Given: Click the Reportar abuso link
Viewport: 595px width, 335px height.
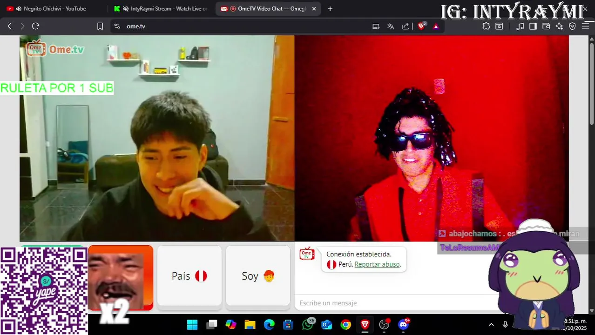Looking at the screenshot, I should (377, 264).
